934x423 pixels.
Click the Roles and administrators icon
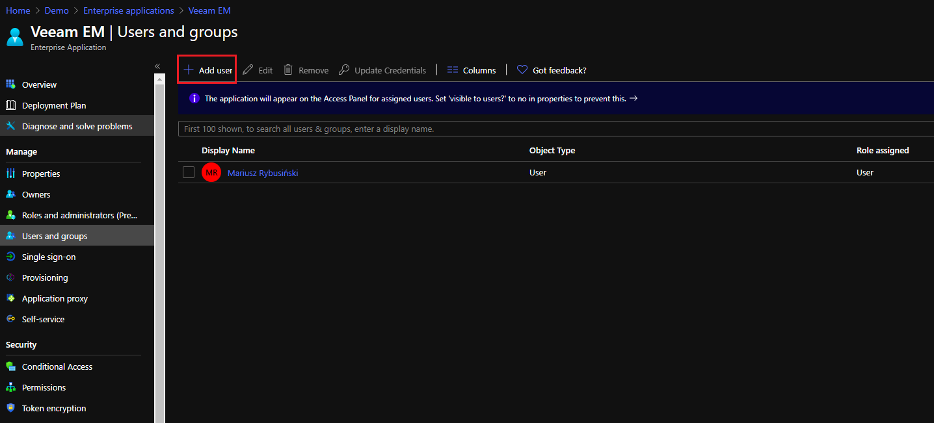pyautogui.click(x=10, y=215)
